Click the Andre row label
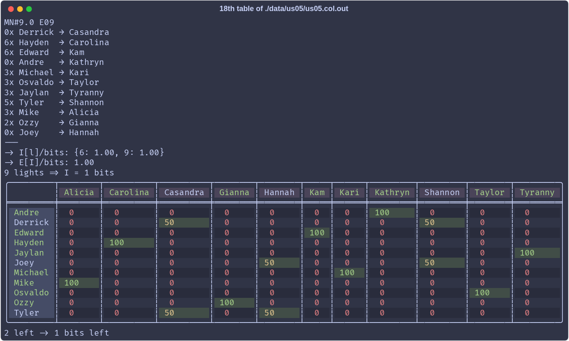Viewport: 569px width, 341px height. (32, 212)
